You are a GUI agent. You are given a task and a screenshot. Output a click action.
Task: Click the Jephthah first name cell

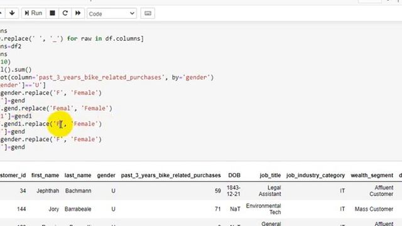(48, 191)
